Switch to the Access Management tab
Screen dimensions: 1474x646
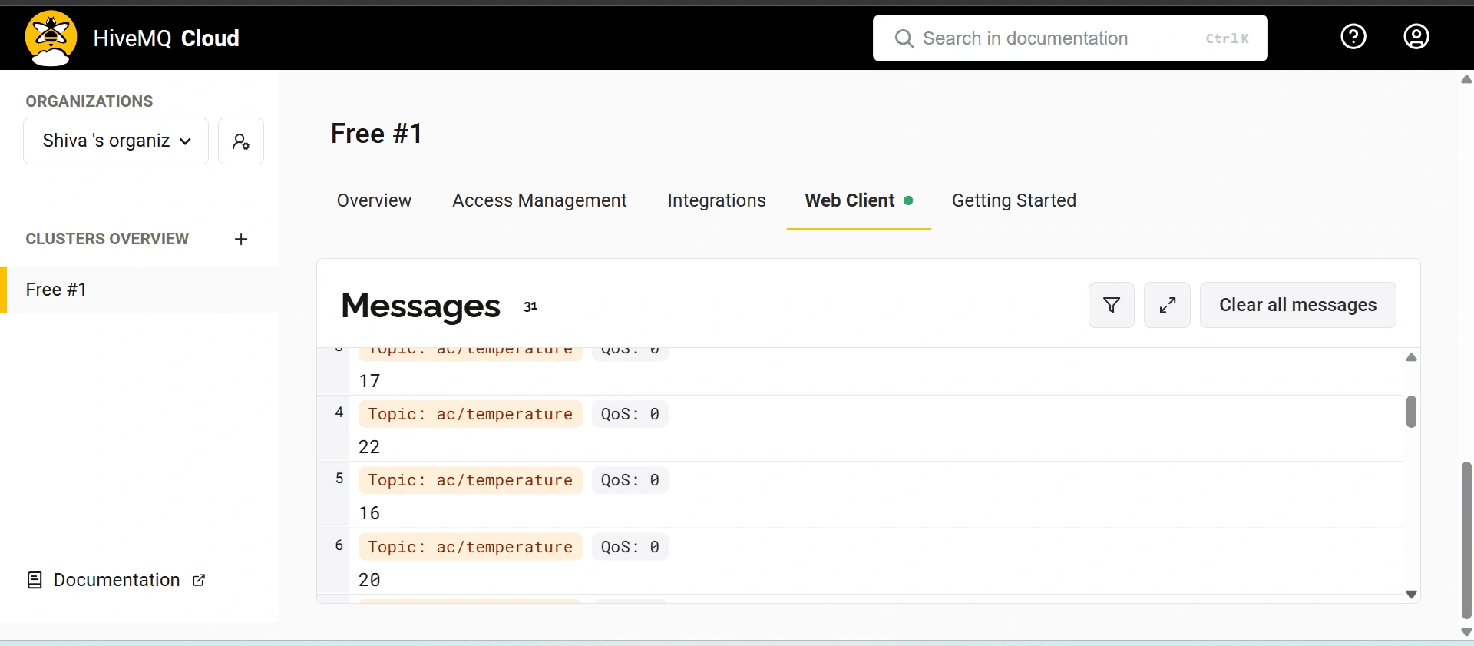point(540,200)
